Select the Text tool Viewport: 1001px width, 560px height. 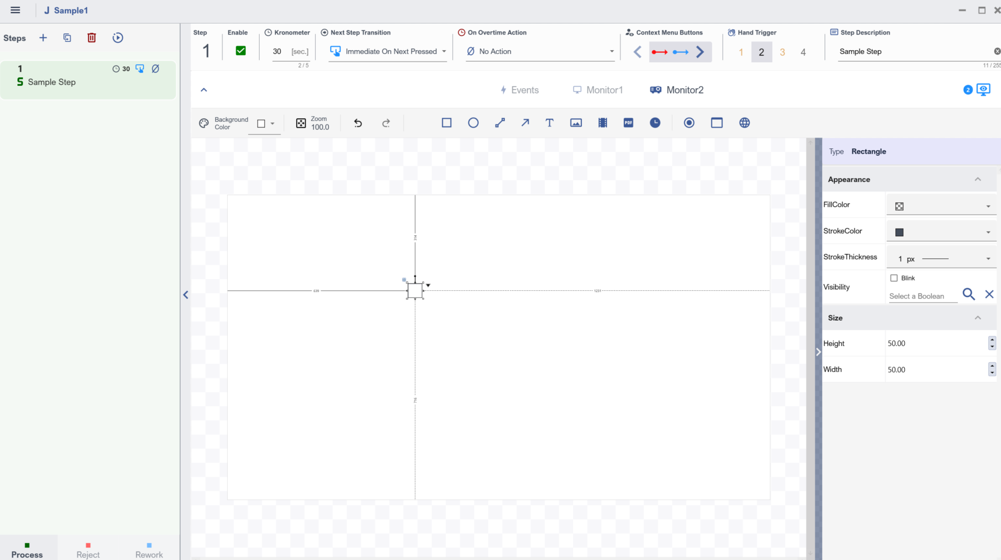pyautogui.click(x=549, y=123)
